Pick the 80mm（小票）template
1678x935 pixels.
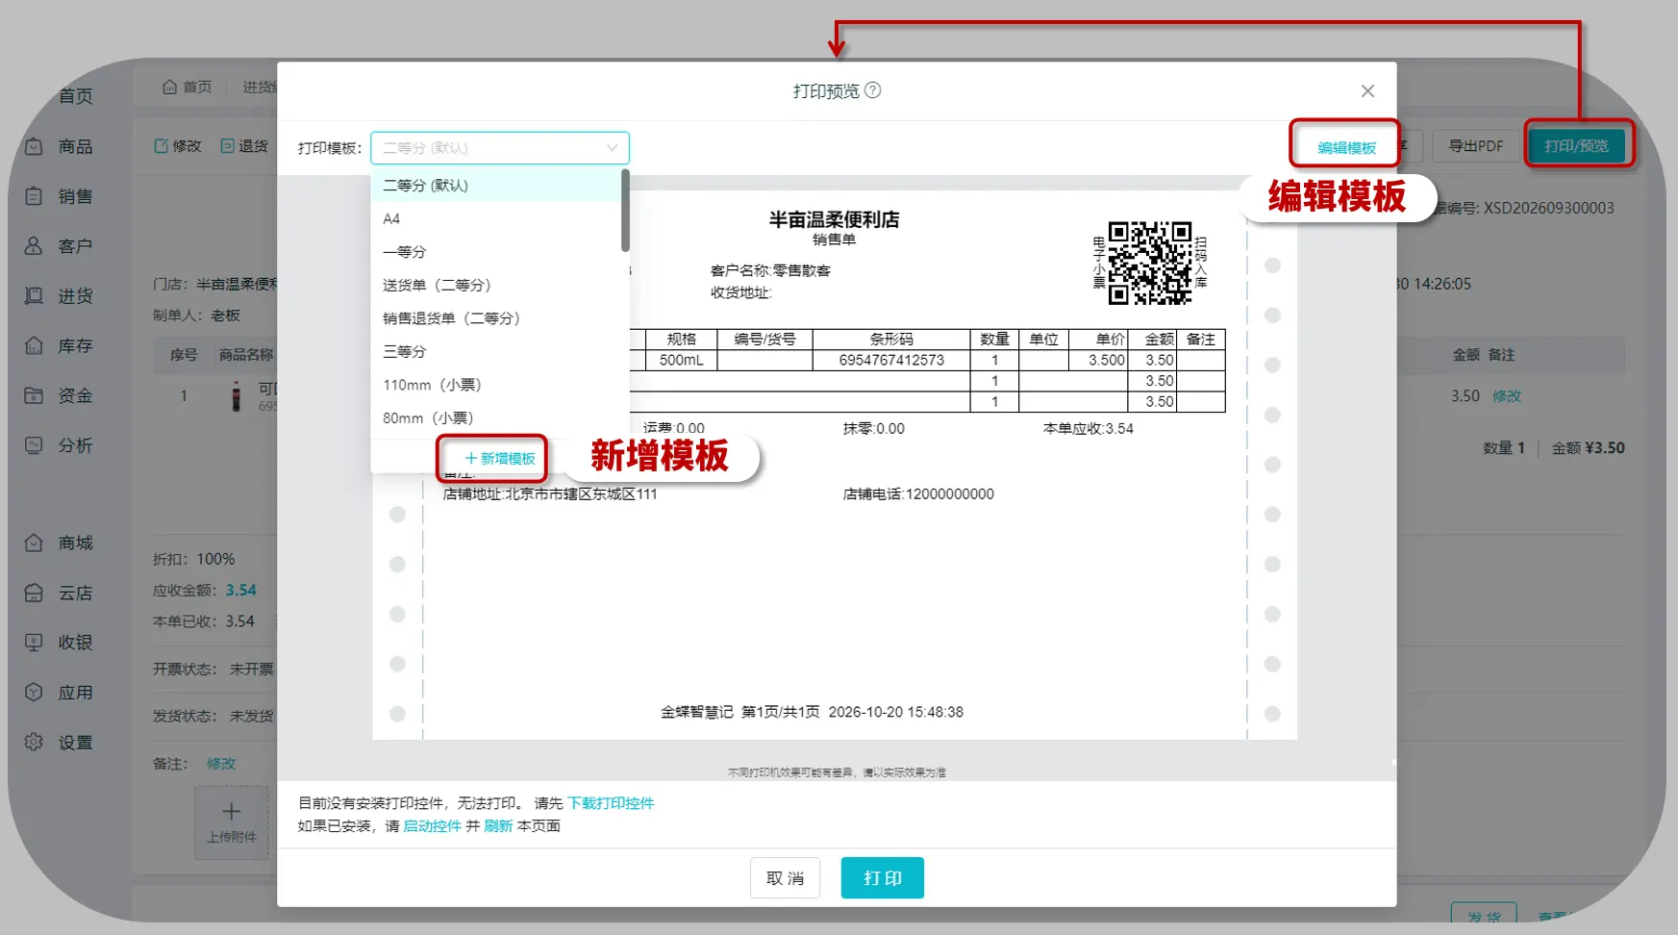(496, 418)
